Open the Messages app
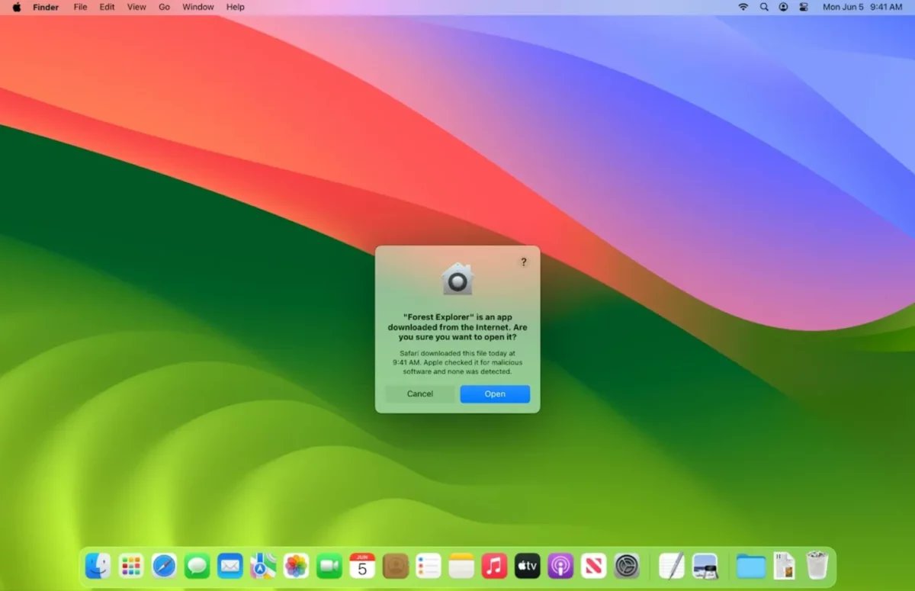The image size is (915, 591). click(x=197, y=566)
